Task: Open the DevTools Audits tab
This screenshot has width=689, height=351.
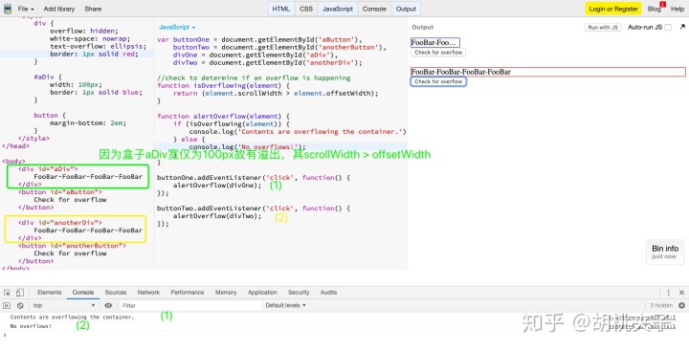Action: (328, 293)
